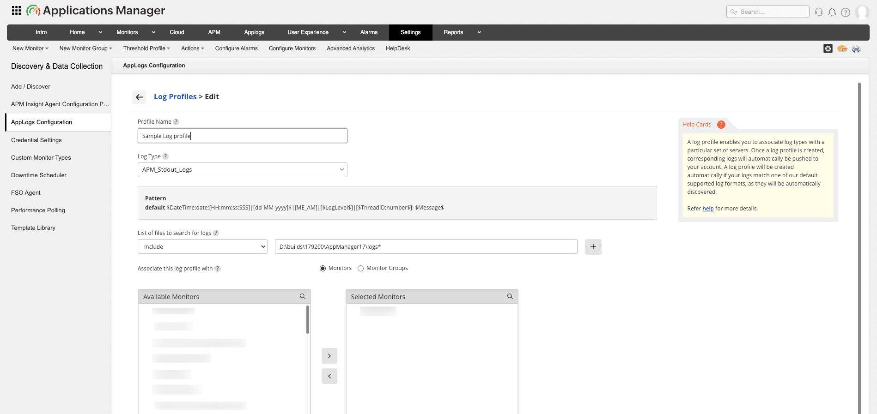The height and width of the screenshot is (414, 877).
Task: Open Add / Discover in the sidebar
Action: [x=30, y=87]
